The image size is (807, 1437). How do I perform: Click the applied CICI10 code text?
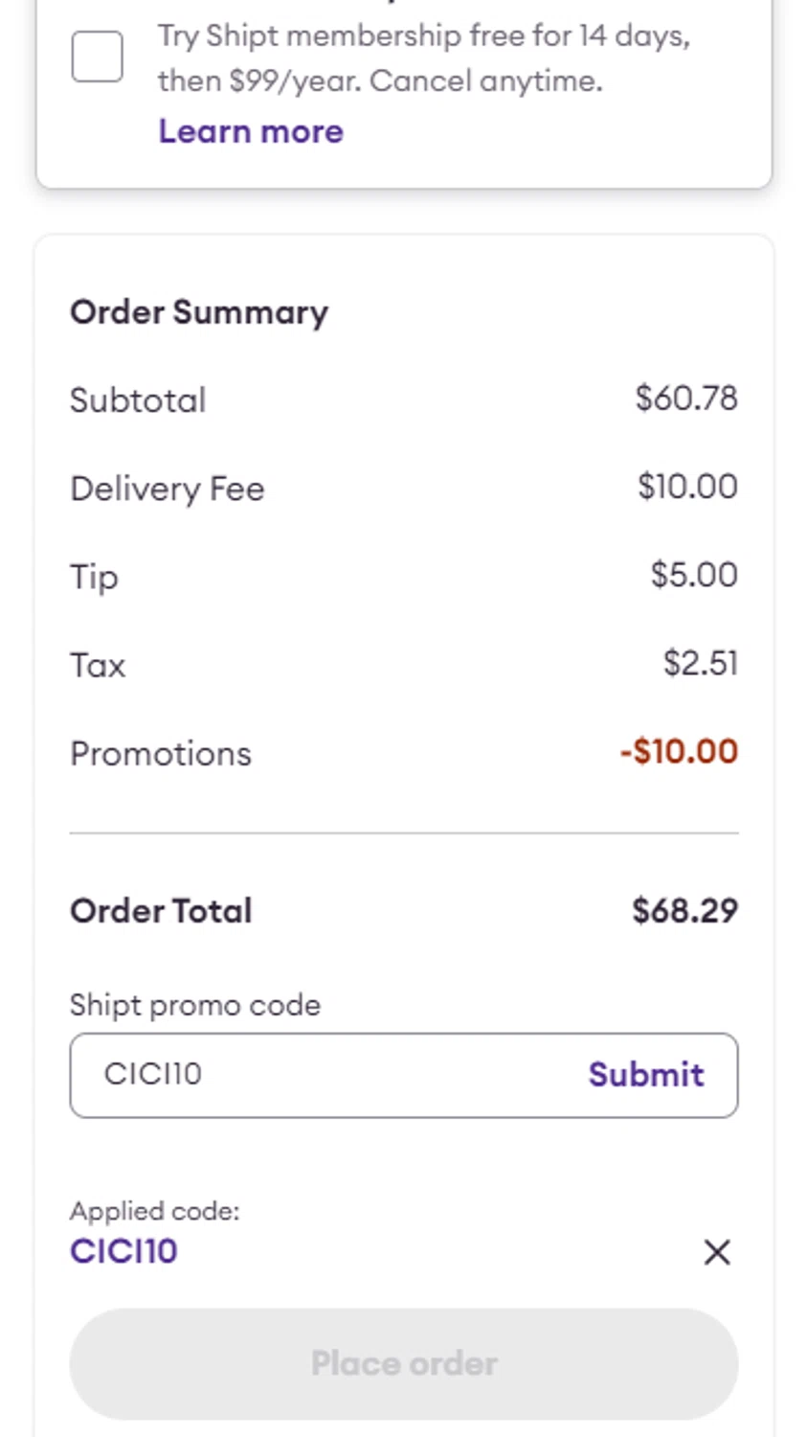(123, 1251)
